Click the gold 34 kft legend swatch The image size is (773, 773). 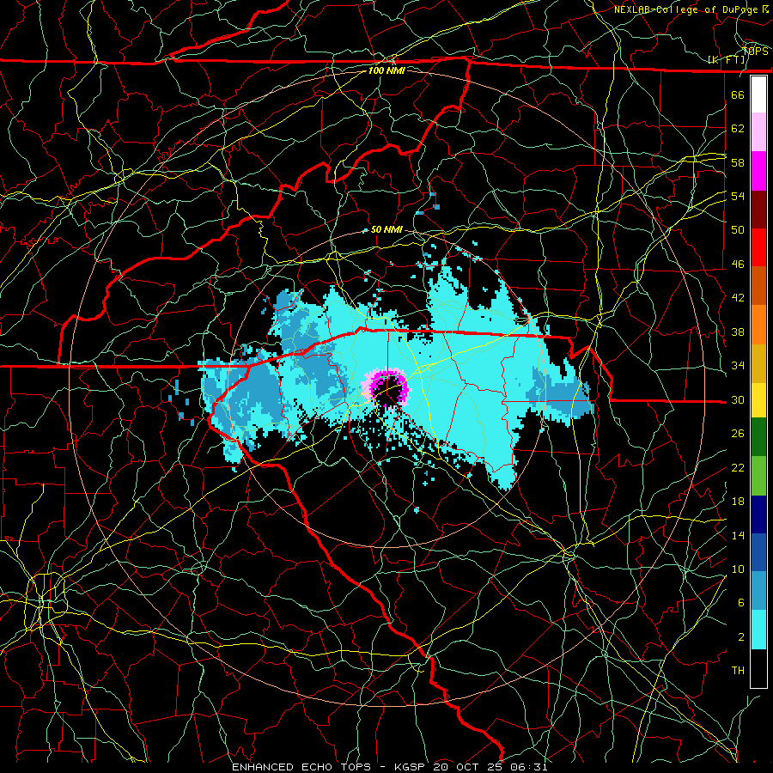pyautogui.click(x=758, y=363)
